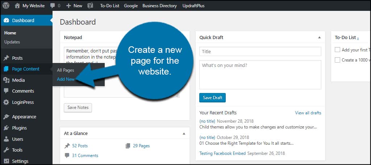Click the Posts pushpin icon
The height and width of the screenshot is (165, 371).
point(7,58)
